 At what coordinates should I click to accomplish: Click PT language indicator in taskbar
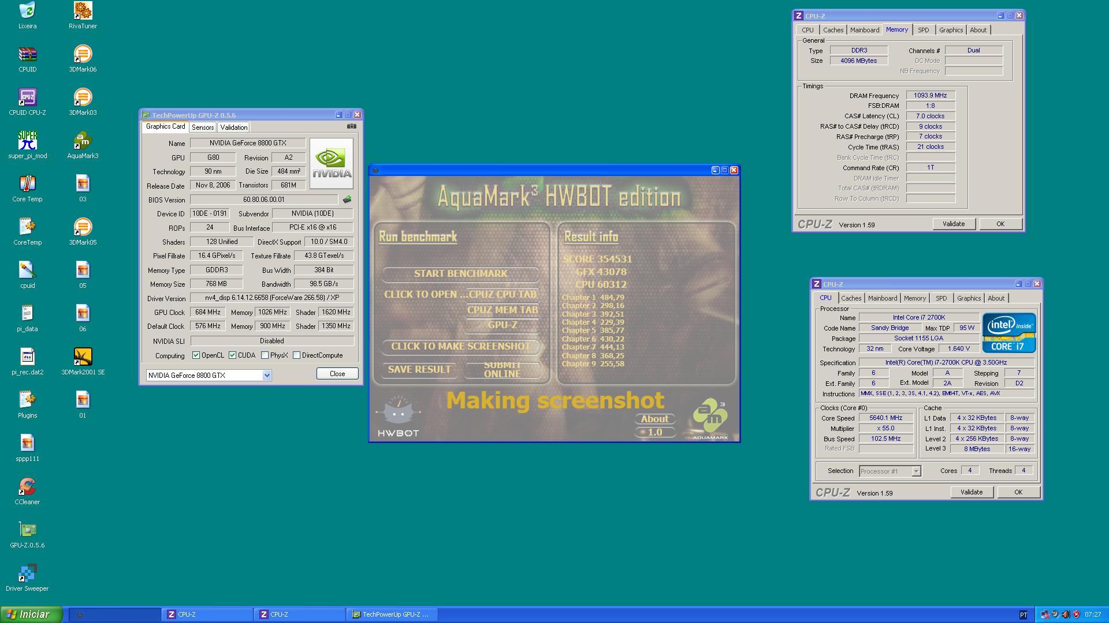(x=1023, y=615)
